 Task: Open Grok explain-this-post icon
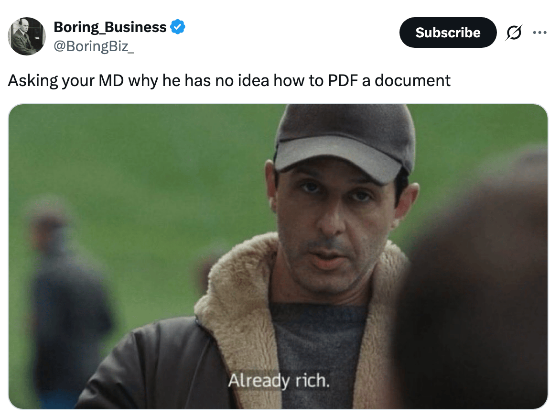(514, 33)
